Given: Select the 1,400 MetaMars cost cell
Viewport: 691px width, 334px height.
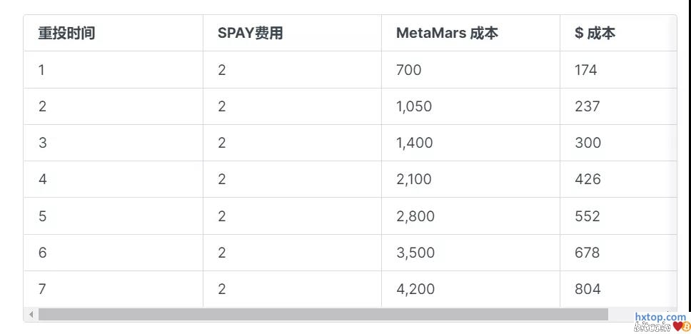Looking at the screenshot, I should click(414, 143).
